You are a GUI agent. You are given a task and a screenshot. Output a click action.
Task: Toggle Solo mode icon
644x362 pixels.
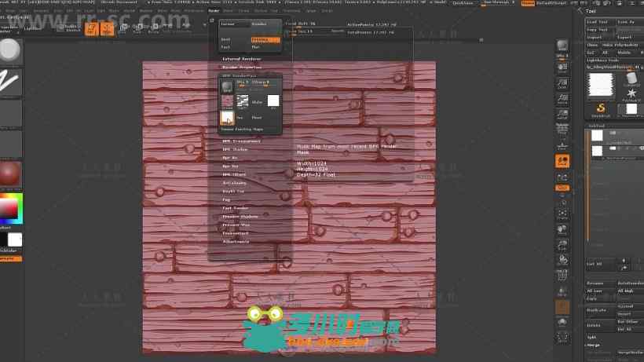(x=562, y=321)
